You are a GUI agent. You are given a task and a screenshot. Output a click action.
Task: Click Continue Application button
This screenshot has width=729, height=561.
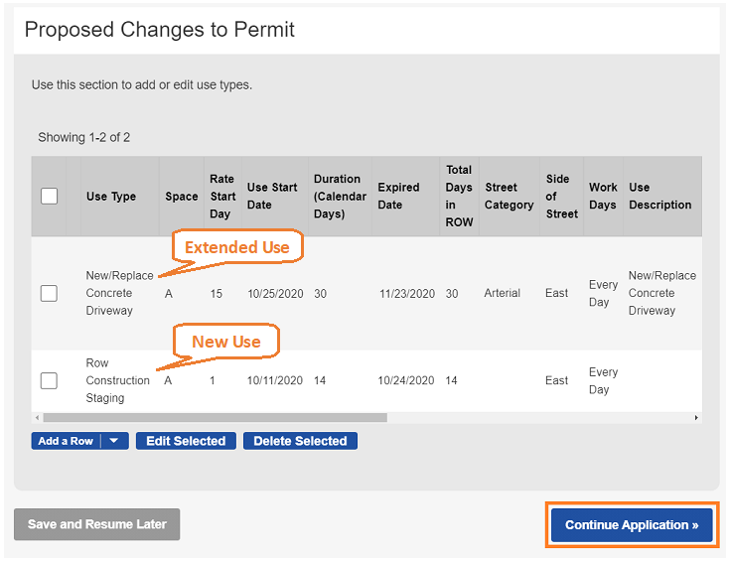[632, 524]
